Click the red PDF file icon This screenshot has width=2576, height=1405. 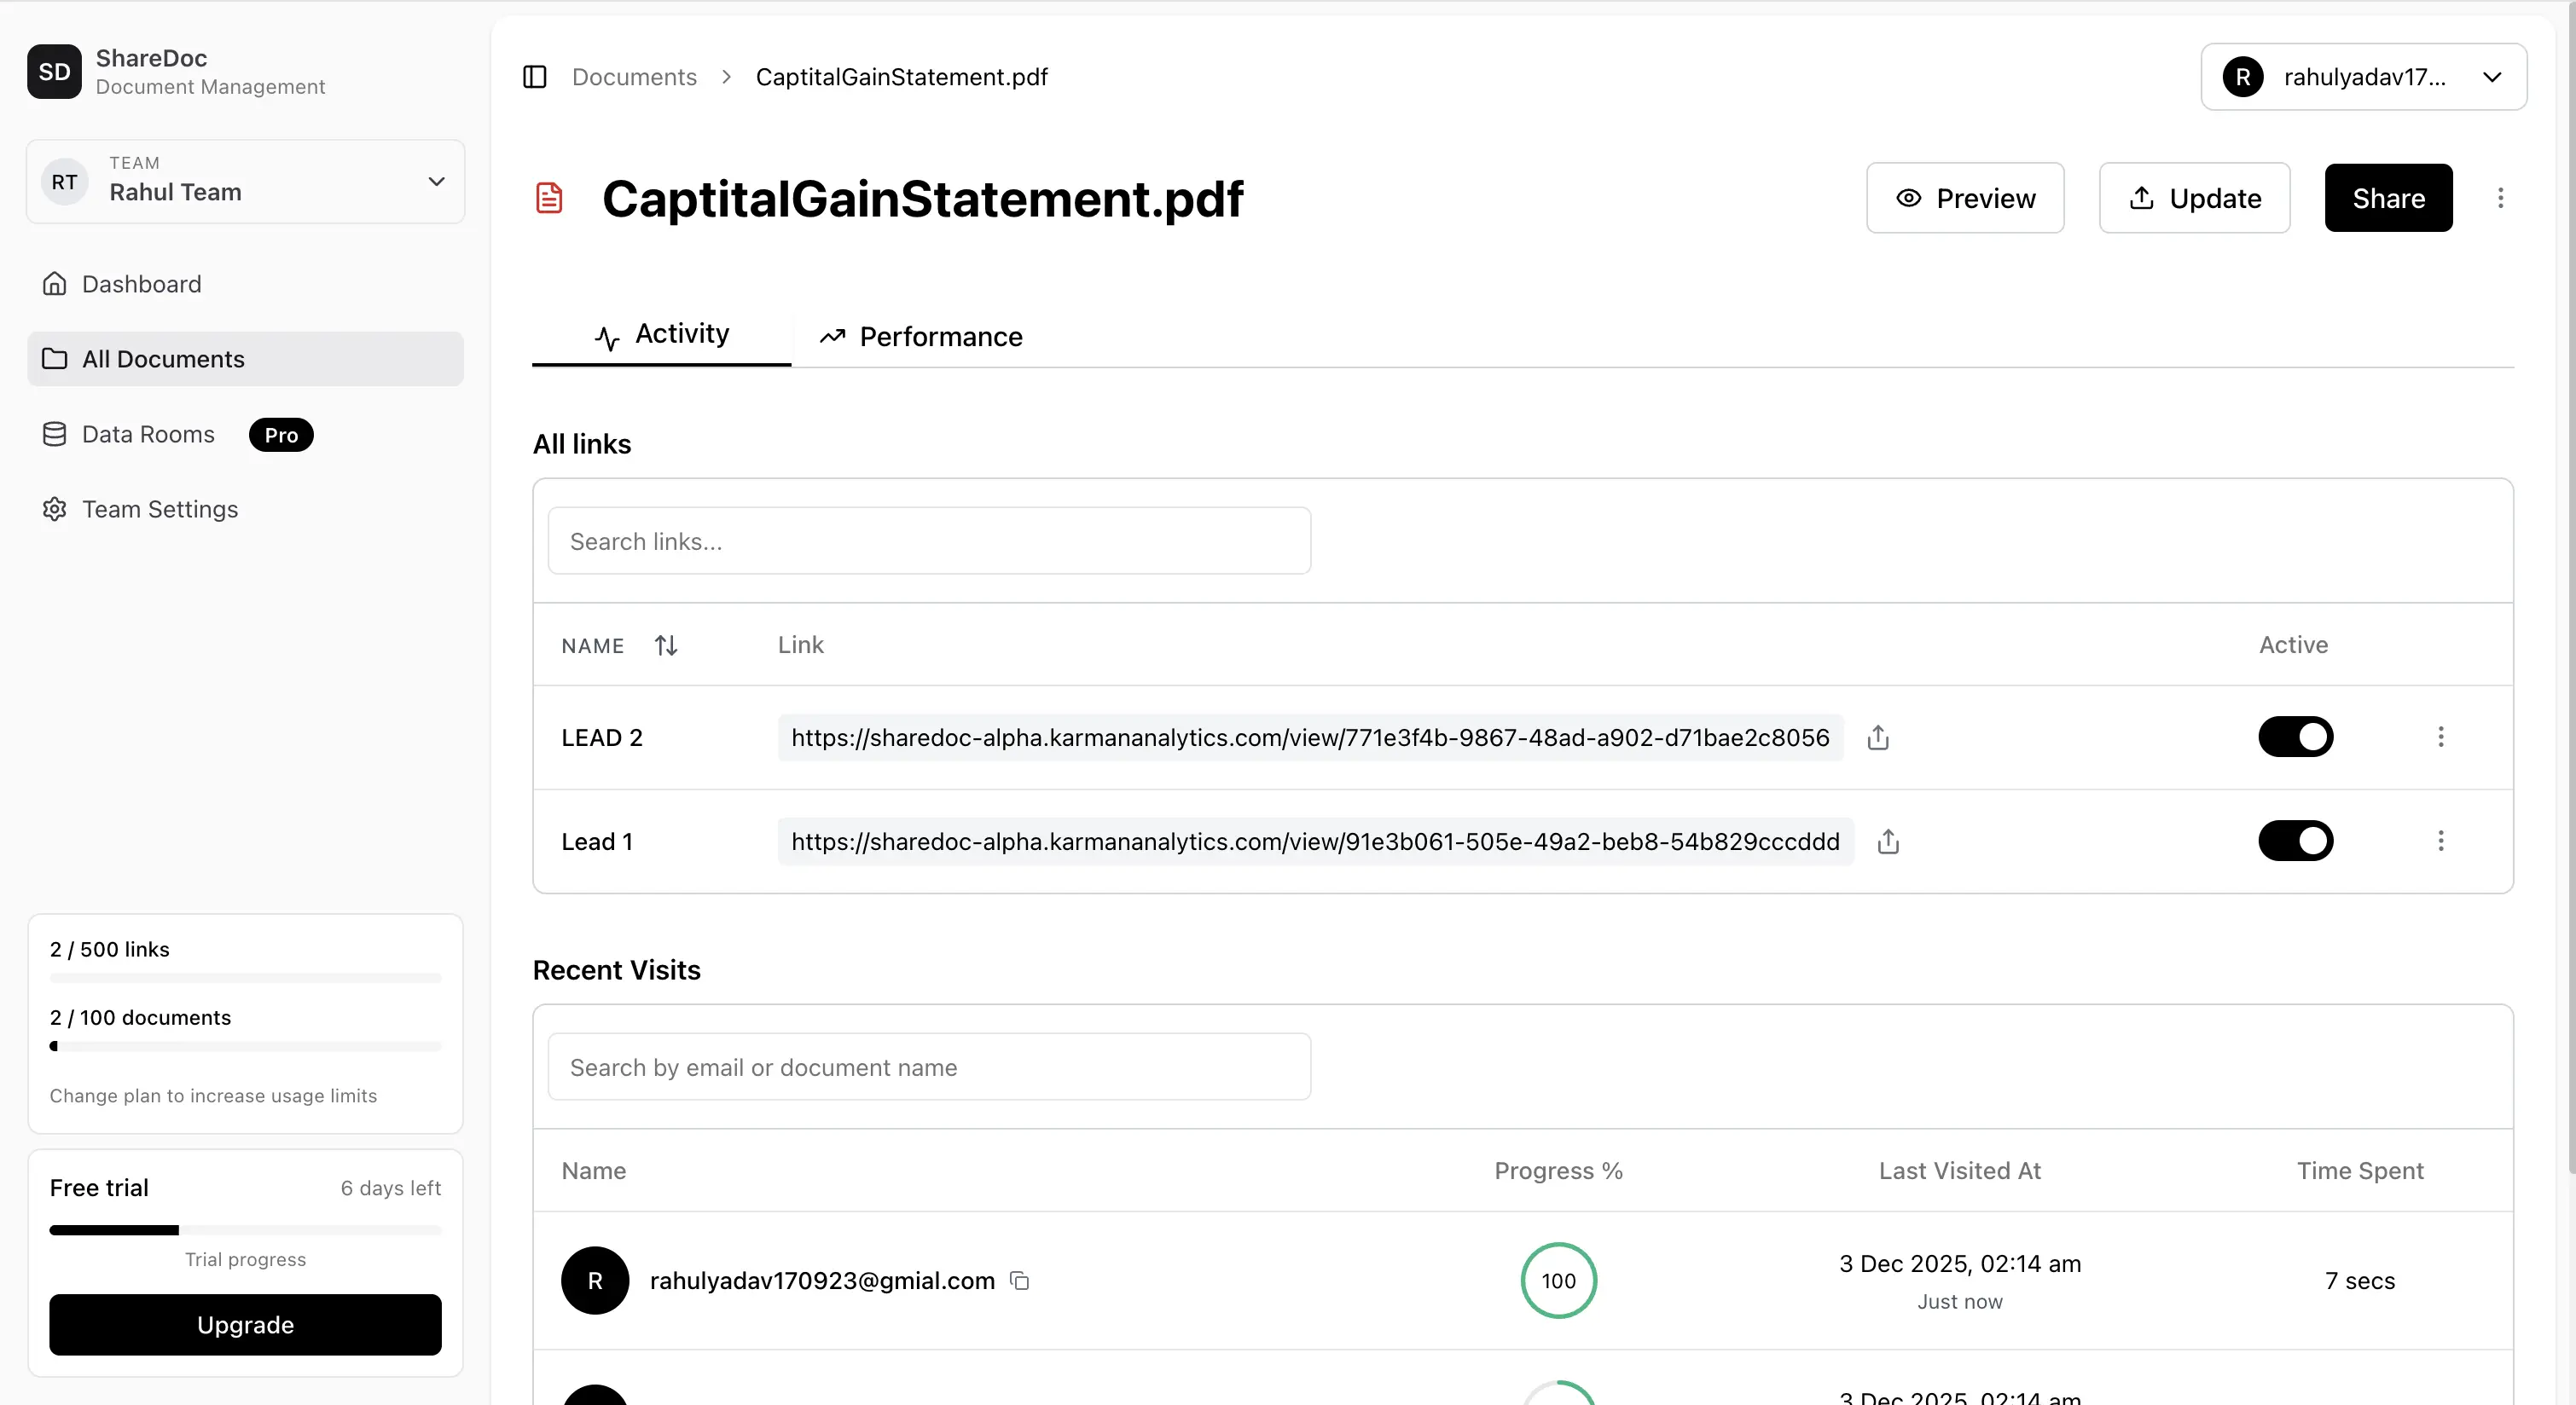point(549,198)
